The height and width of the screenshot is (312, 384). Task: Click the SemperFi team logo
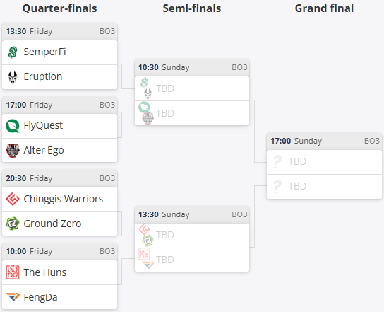click(13, 52)
